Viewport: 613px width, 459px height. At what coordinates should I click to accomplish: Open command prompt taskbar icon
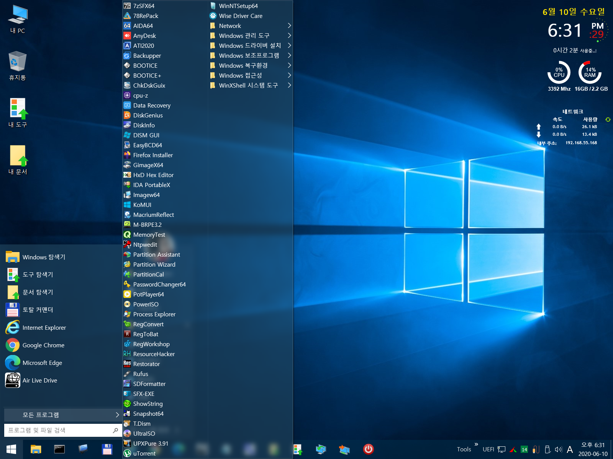59,449
